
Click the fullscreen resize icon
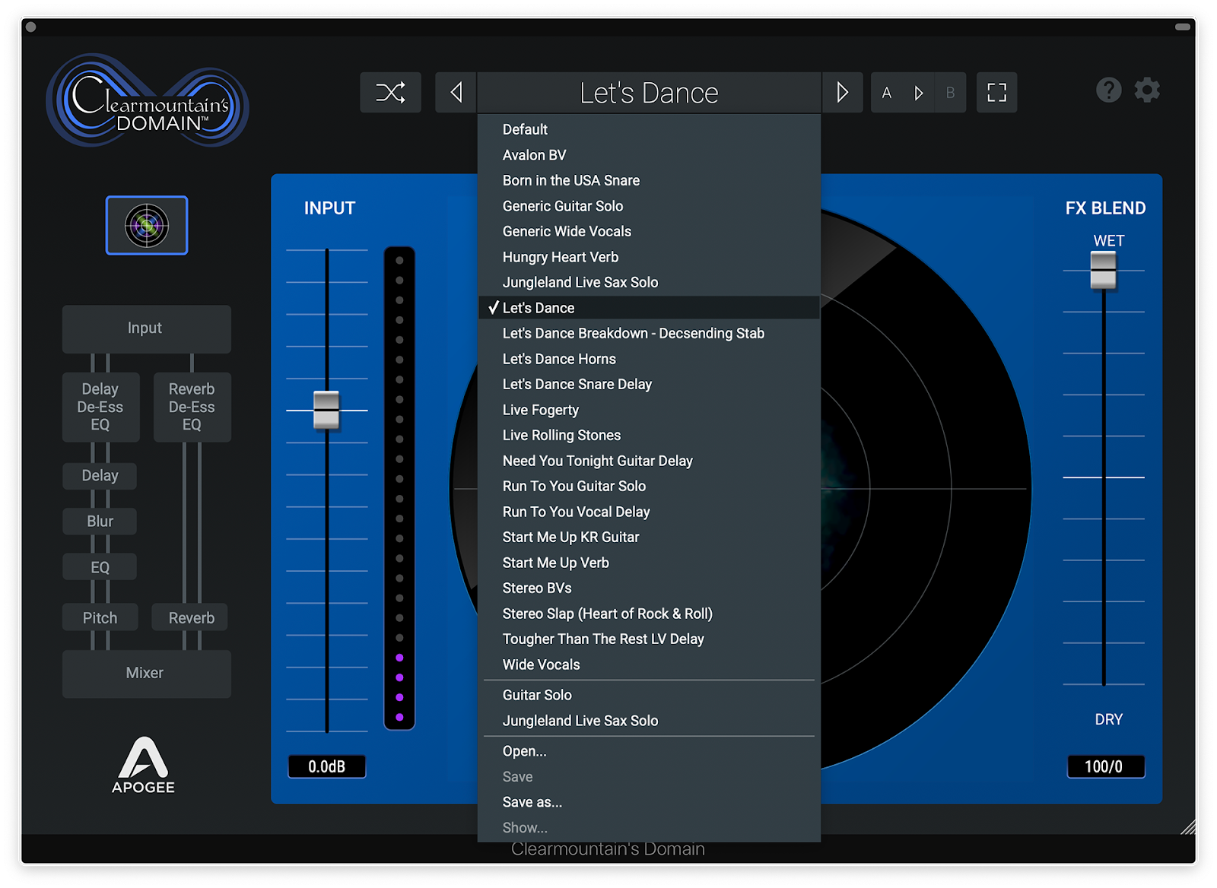tap(996, 93)
